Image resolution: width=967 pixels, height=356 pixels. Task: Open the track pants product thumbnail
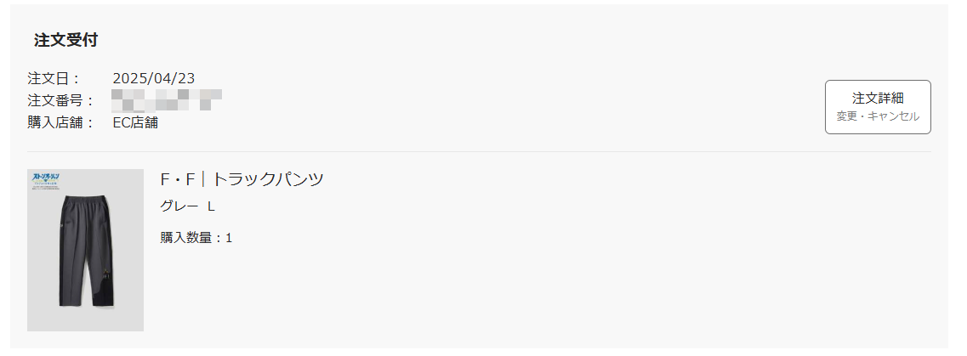coord(85,250)
